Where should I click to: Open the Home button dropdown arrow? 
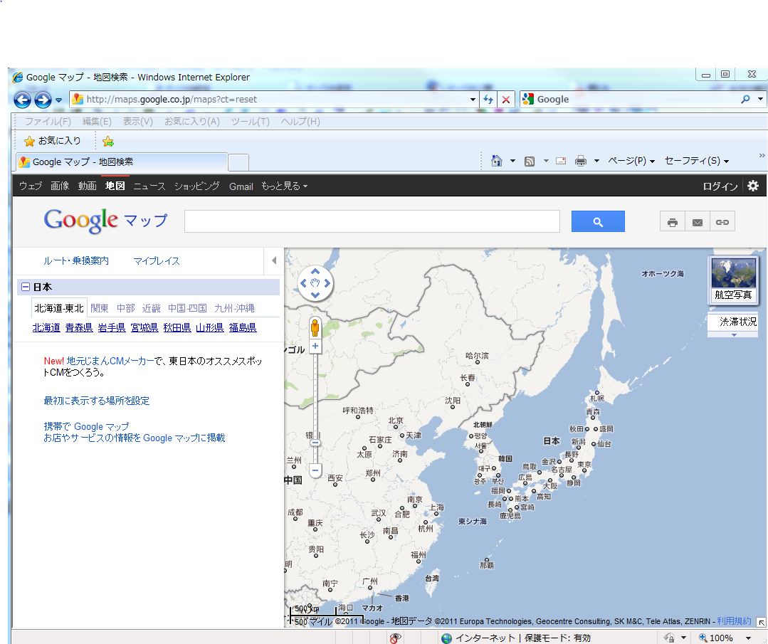(x=512, y=161)
